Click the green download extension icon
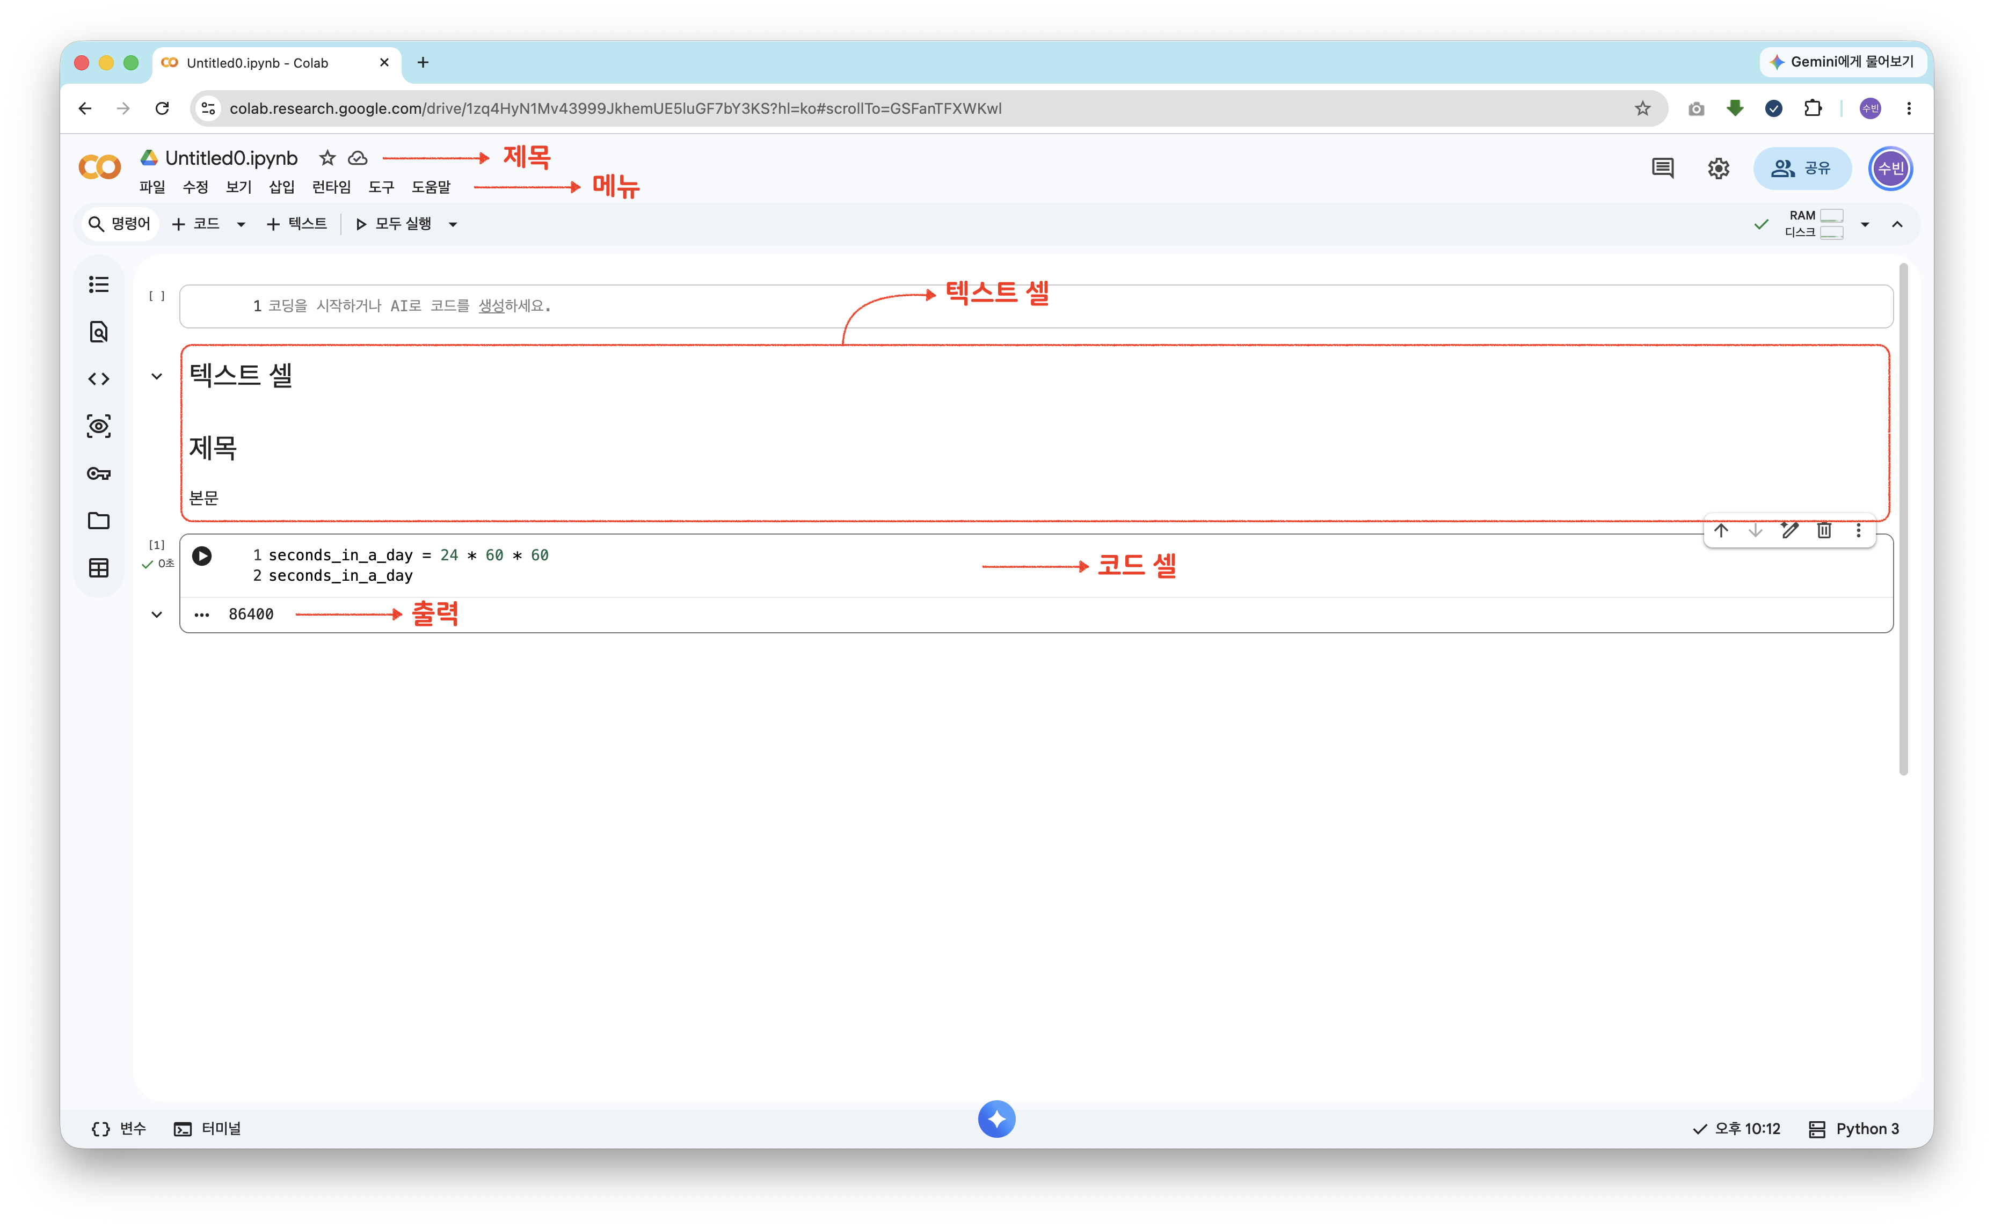1994x1228 pixels. point(1735,108)
